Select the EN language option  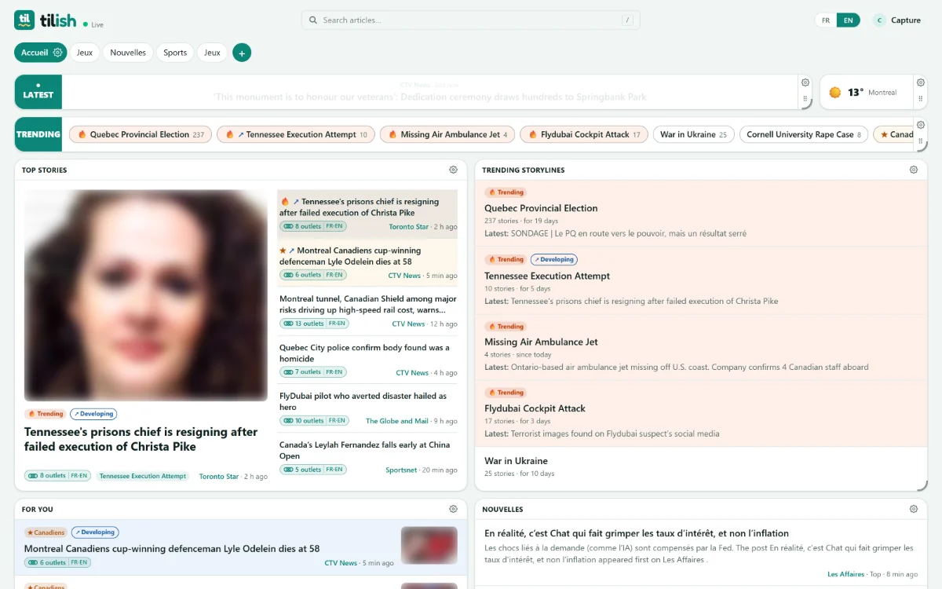(848, 20)
